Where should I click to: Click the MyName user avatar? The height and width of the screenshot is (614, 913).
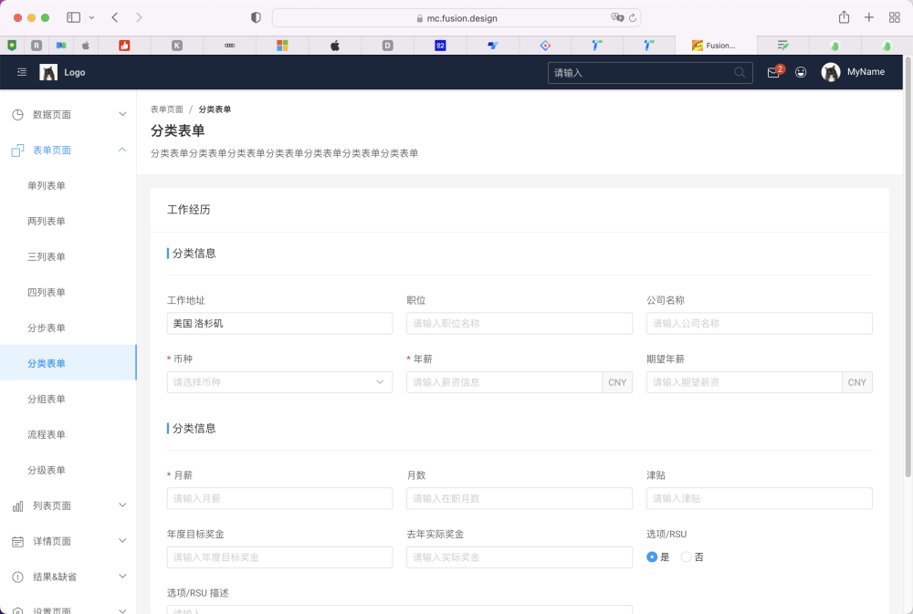click(830, 72)
